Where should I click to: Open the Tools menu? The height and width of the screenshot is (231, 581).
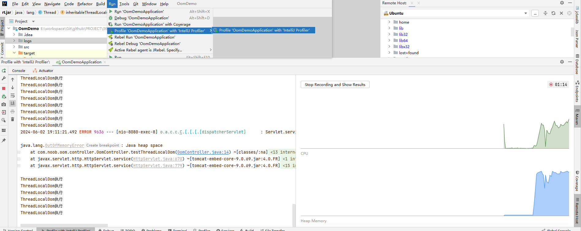click(124, 4)
